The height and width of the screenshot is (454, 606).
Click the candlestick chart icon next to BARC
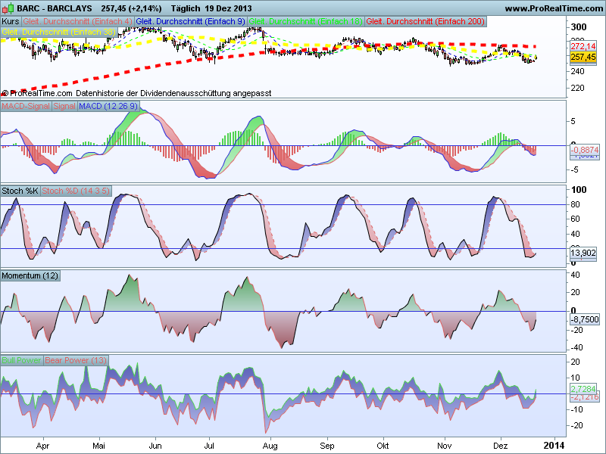8,8
